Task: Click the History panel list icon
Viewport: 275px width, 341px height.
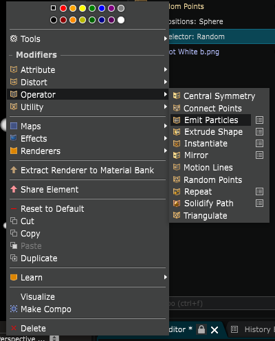Action: click(234, 329)
